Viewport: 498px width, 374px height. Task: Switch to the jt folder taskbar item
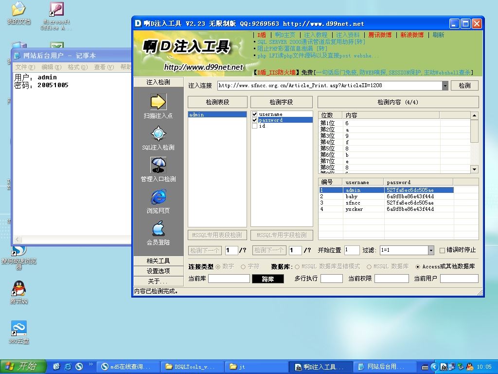[x=256, y=367]
